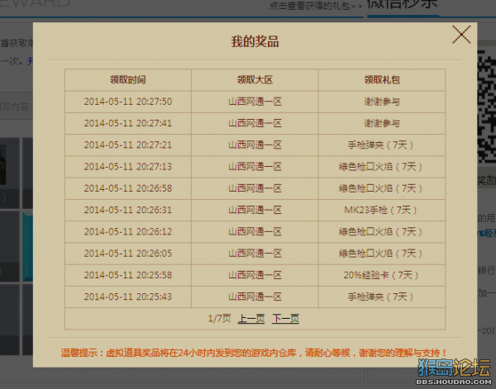The image size is (496, 389).
Task: Click the 我的奖品 dialog title
Action: 255,41
